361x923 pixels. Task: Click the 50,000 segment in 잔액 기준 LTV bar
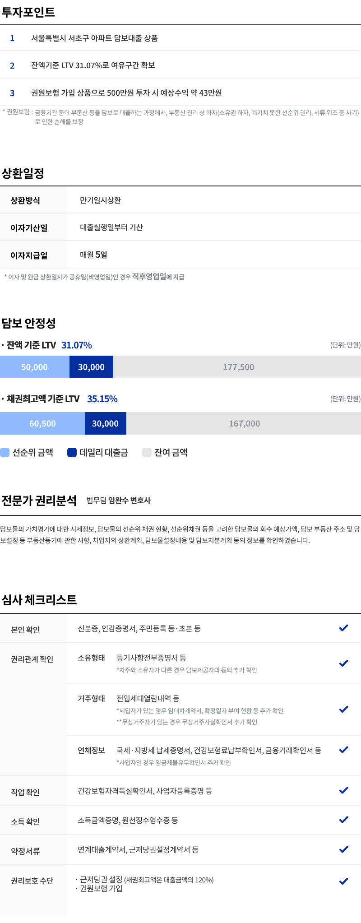(x=35, y=367)
